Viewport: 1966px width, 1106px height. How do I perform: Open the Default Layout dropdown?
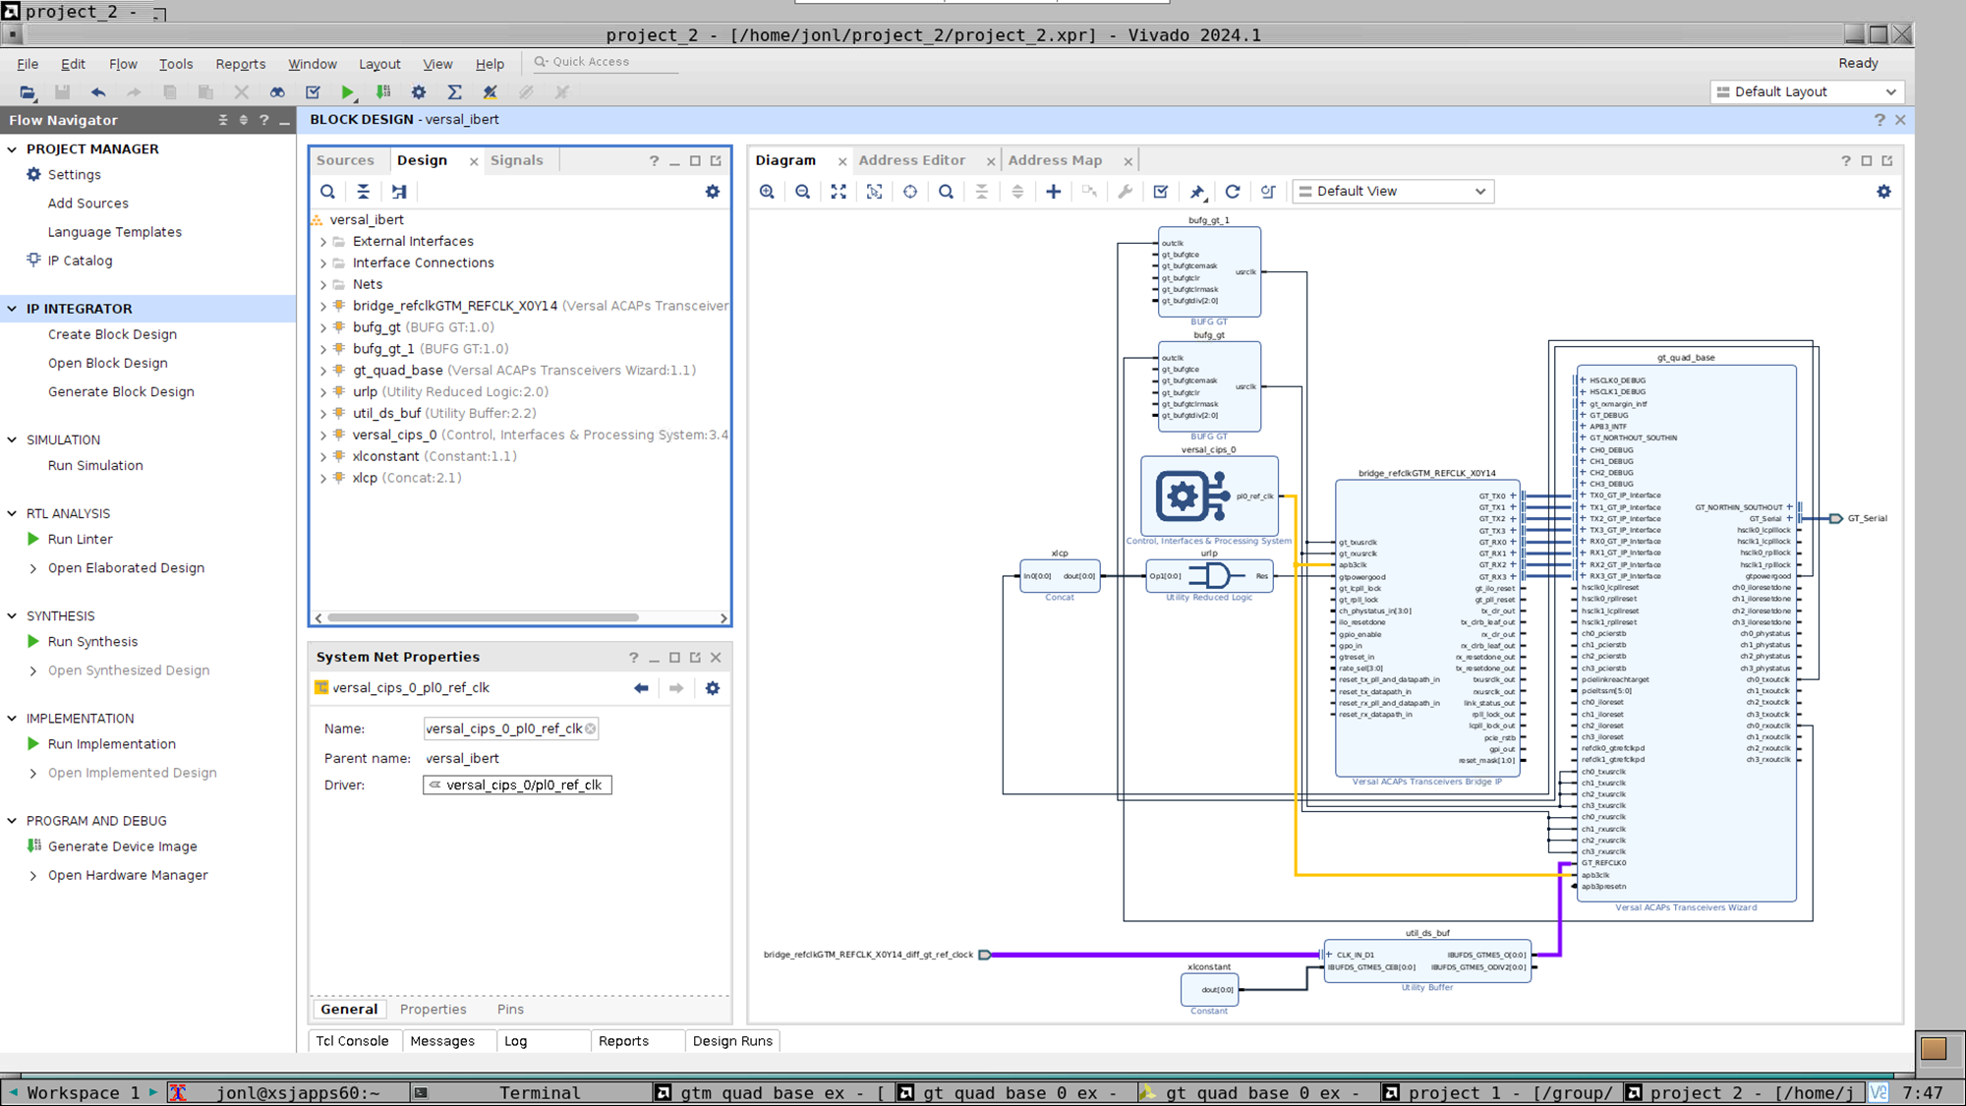[1807, 91]
